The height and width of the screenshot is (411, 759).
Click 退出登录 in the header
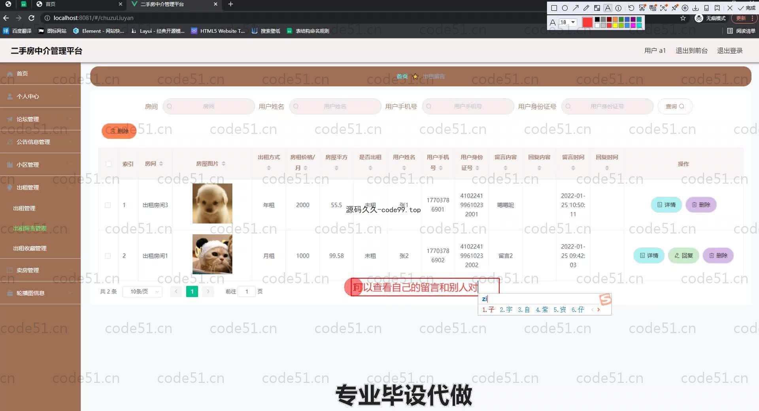[x=730, y=51]
